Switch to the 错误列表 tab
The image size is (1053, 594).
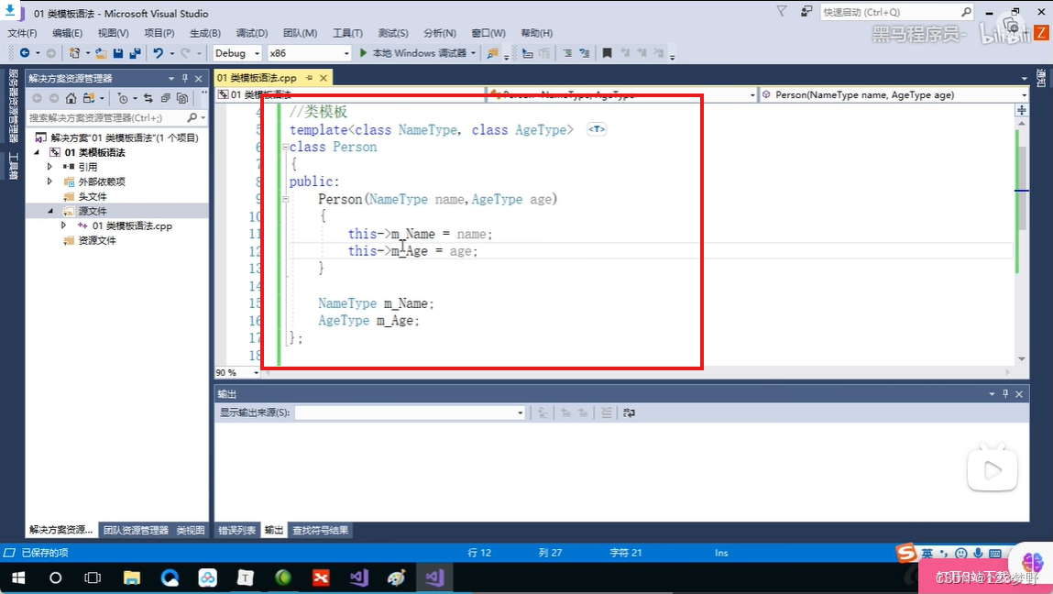237,530
